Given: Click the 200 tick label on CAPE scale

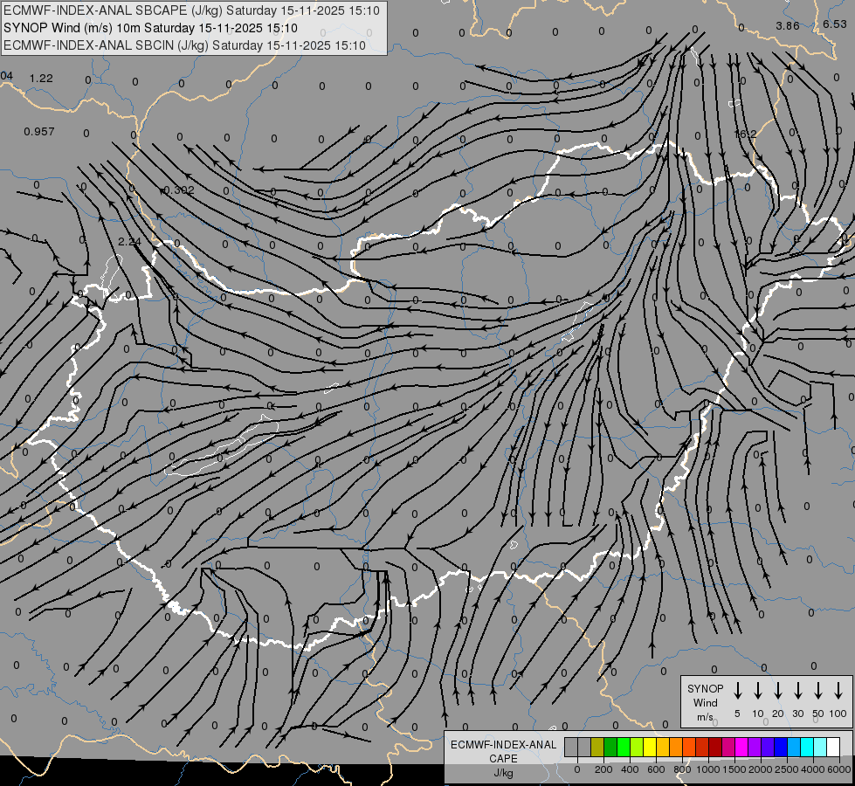Looking at the screenshot, I should pyautogui.click(x=603, y=769).
